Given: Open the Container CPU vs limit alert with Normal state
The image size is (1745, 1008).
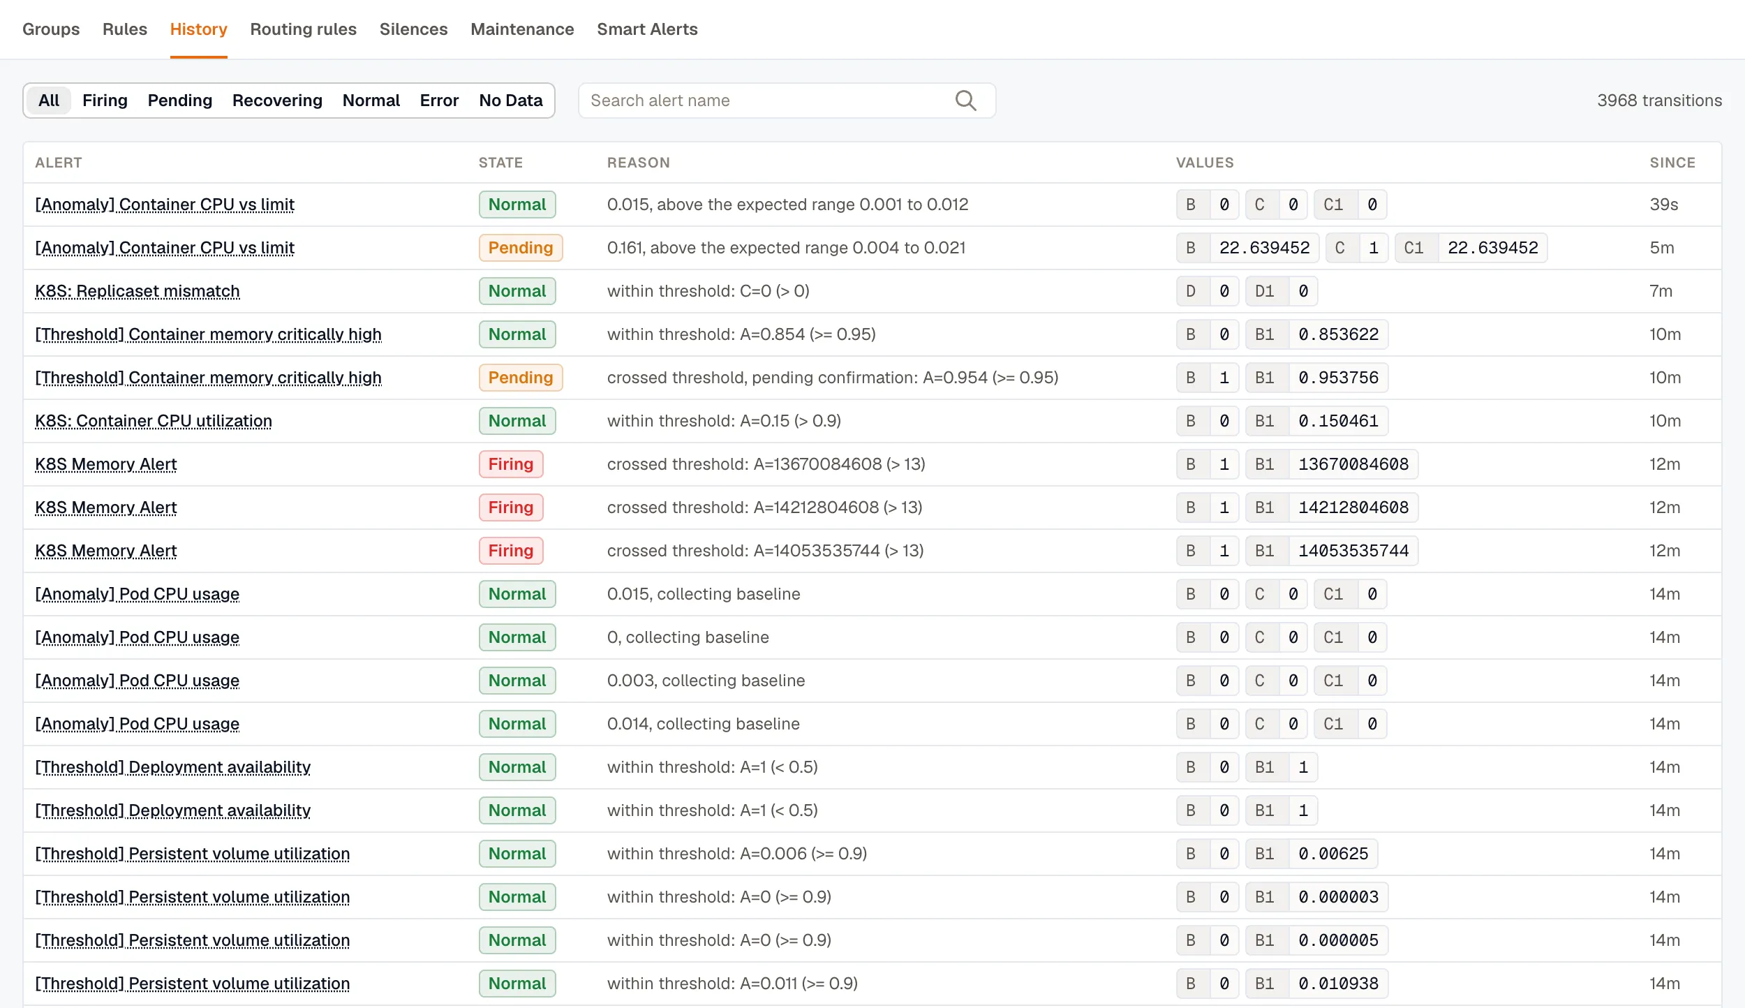Looking at the screenshot, I should point(165,205).
